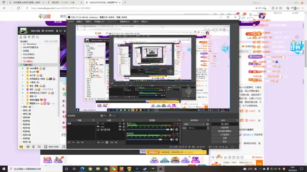The height and width of the screenshot is (172, 307).
Task: Increase transition duration with stepper arrows
Action: click(x=208, y=127)
